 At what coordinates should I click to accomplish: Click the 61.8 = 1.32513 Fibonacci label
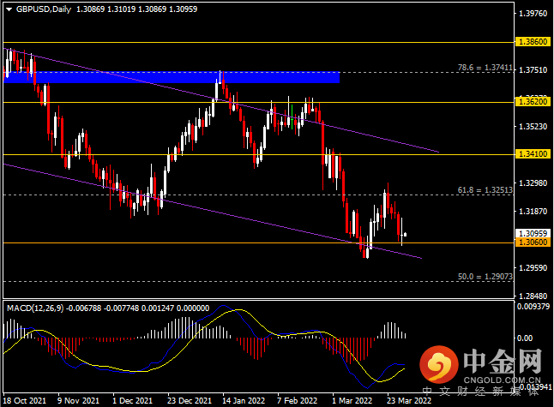[485, 190]
